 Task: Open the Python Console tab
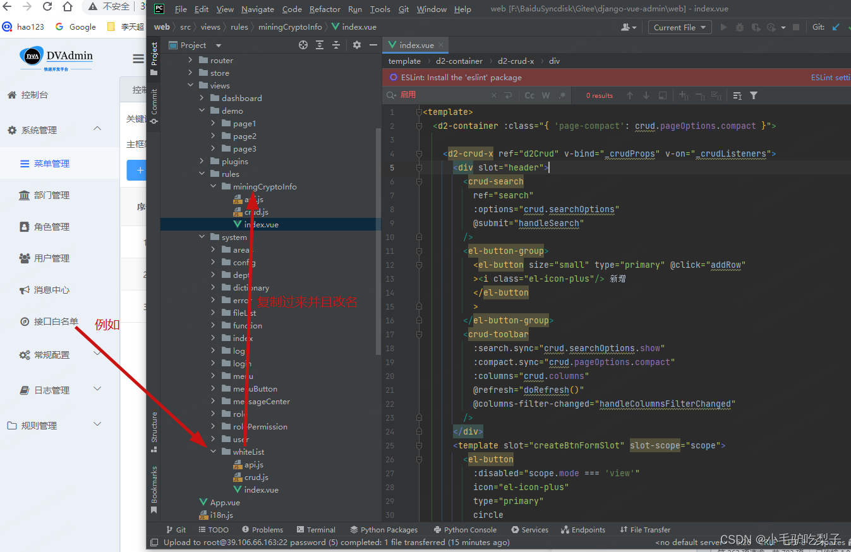click(x=466, y=530)
